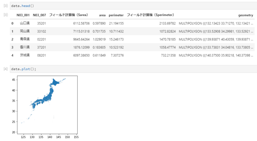The width and height of the screenshot is (257, 141).
Task: Click the MULTIPOLYGON geometry starting 133.52908
Action: 216,31
